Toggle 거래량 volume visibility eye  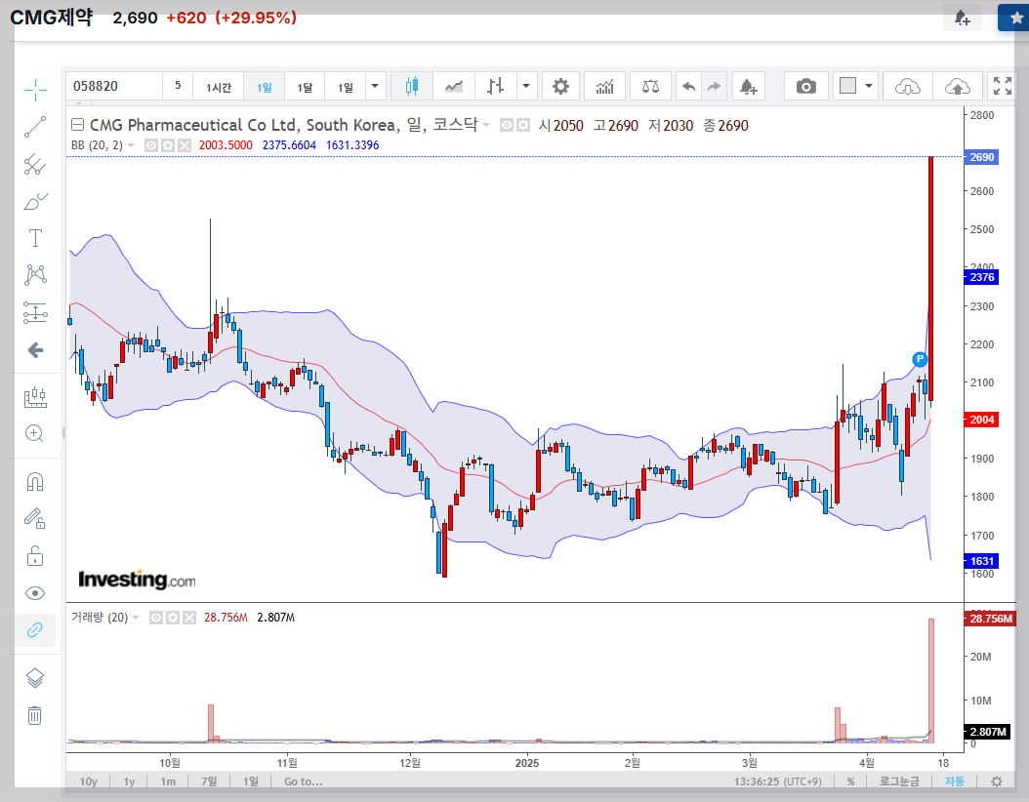[x=156, y=617]
